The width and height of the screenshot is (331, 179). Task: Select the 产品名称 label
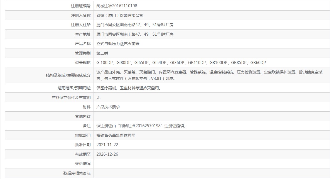83,44
